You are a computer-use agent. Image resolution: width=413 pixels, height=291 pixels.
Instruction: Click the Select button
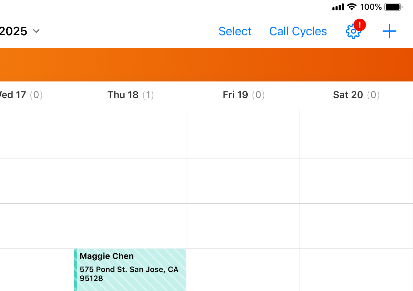235,31
